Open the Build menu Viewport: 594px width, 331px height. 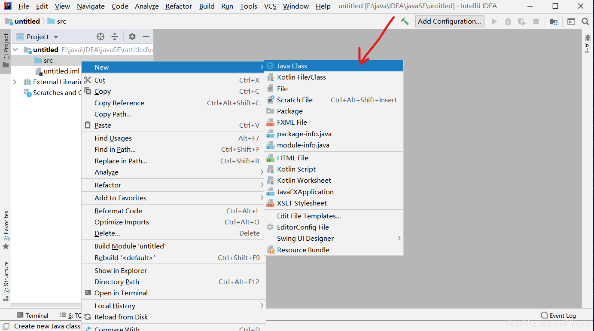207,6
